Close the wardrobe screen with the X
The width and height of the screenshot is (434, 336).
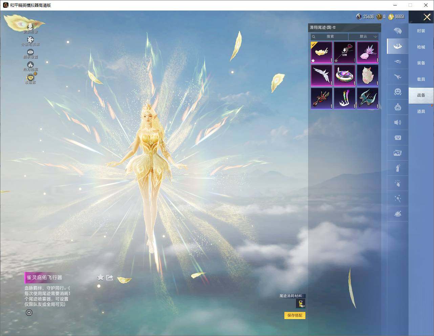tap(427, 17)
